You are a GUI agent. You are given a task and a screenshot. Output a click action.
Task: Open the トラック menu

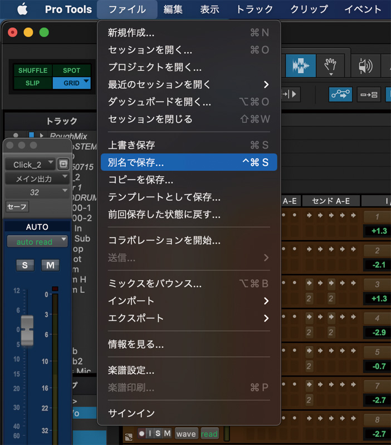[x=255, y=9]
